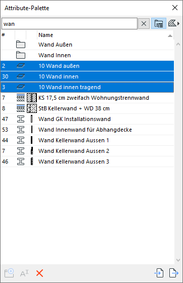This screenshot has height=283, width=183.
Task: Click composite icon of StB Kellerwand row
Action: tap(21, 108)
